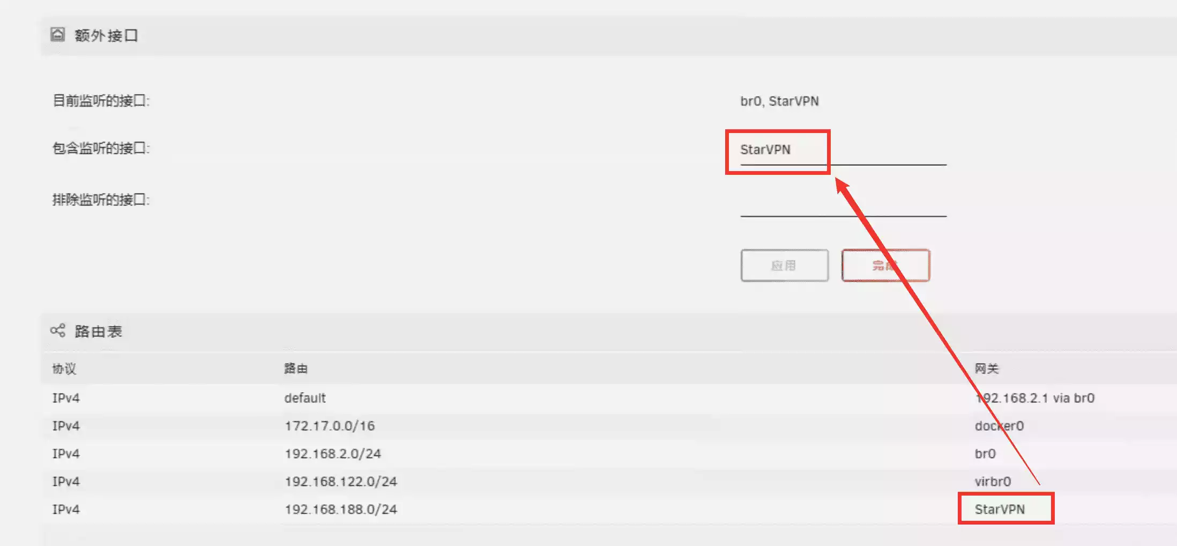This screenshot has height=546, width=1177.
Task: Click the 包含监听的接口 field containing StarVPN
Action: pyautogui.click(x=841, y=150)
